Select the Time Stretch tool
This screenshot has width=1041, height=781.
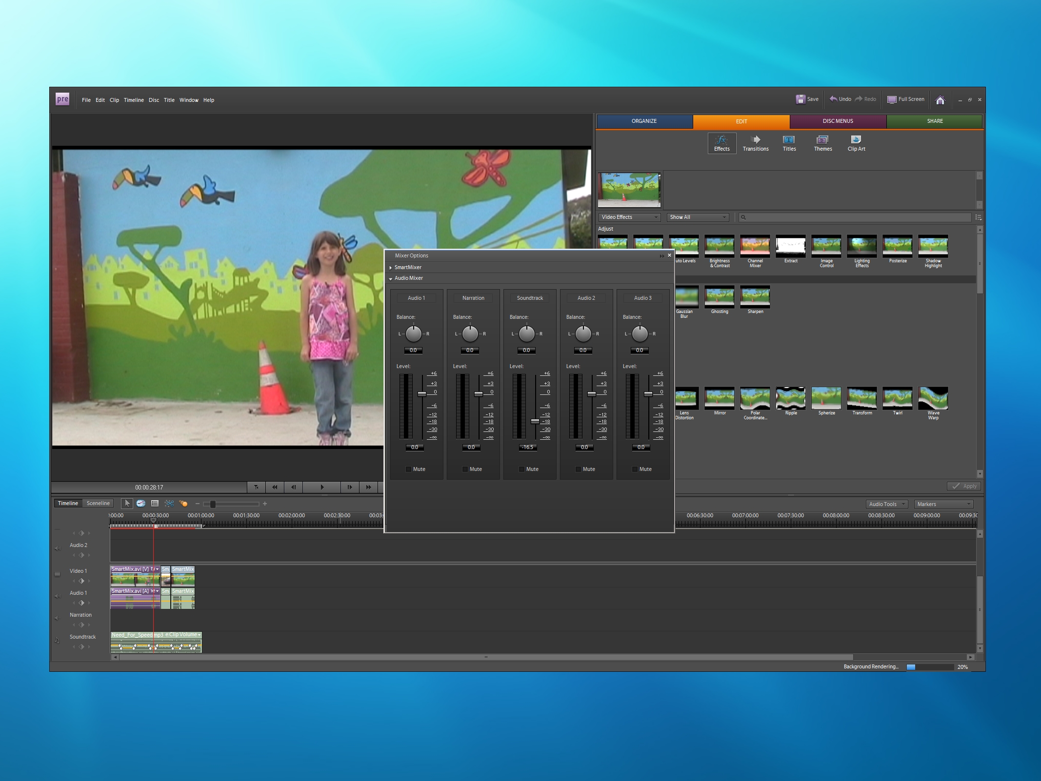(x=140, y=503)
